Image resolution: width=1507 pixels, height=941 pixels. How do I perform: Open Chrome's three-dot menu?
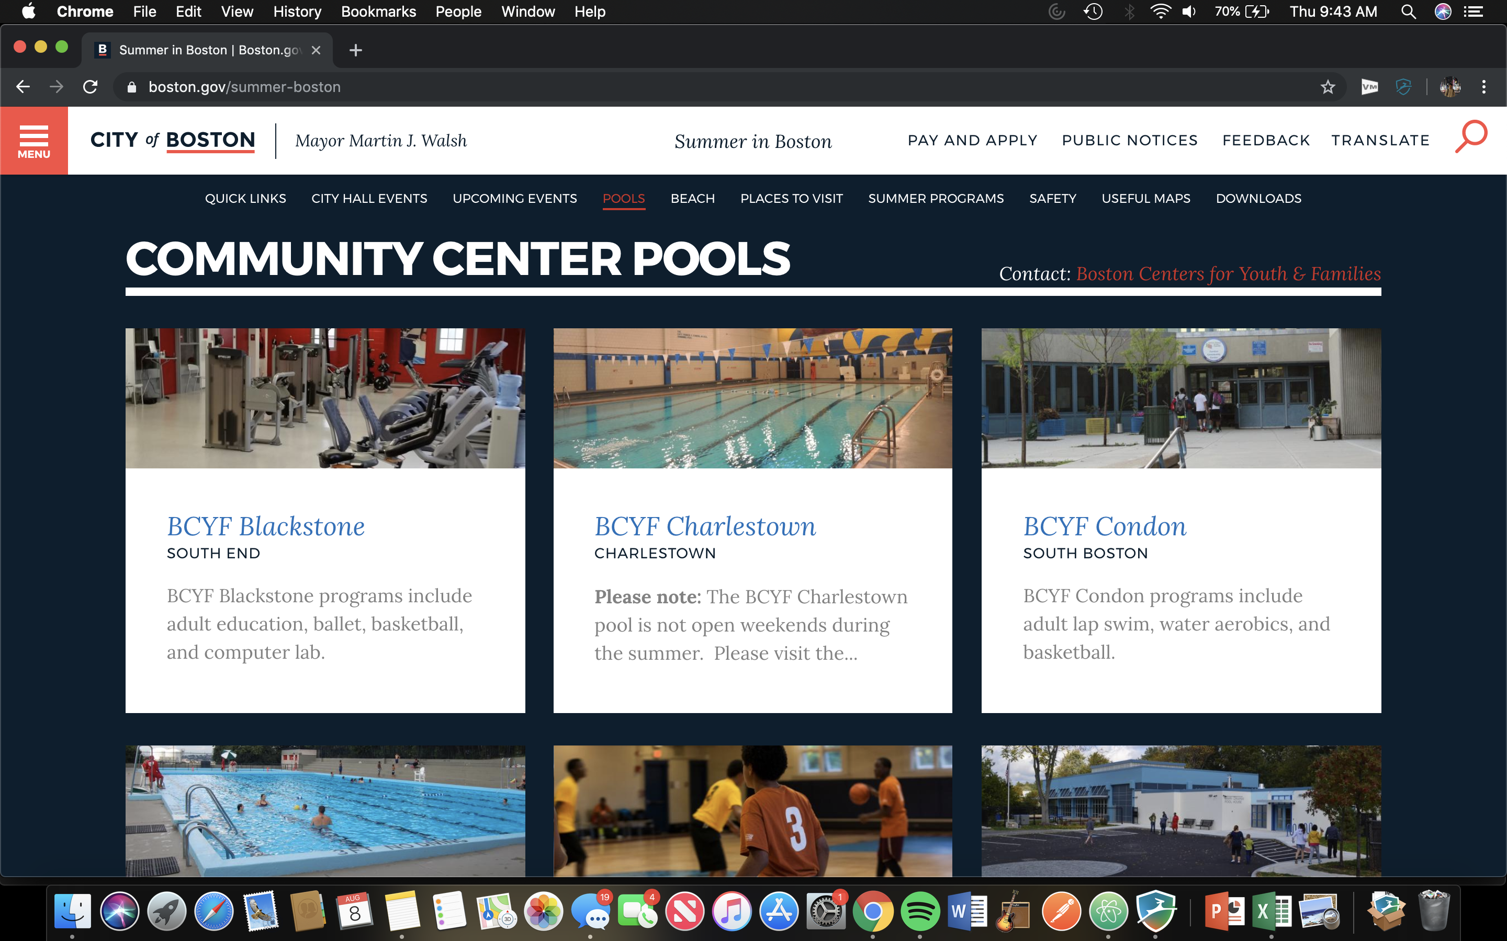click(1484, 87)
